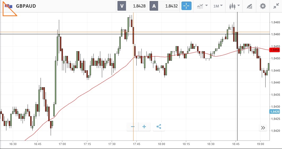282x149 pixels.
Task: Click the blue 1.8428 current price label
Action: coord(274,112)
